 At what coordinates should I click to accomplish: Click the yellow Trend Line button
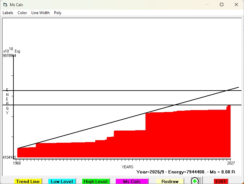coord(28,181)
